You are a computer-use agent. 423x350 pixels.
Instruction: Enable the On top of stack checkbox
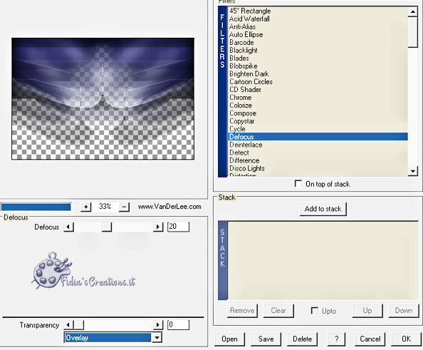[x=298, y=184]
